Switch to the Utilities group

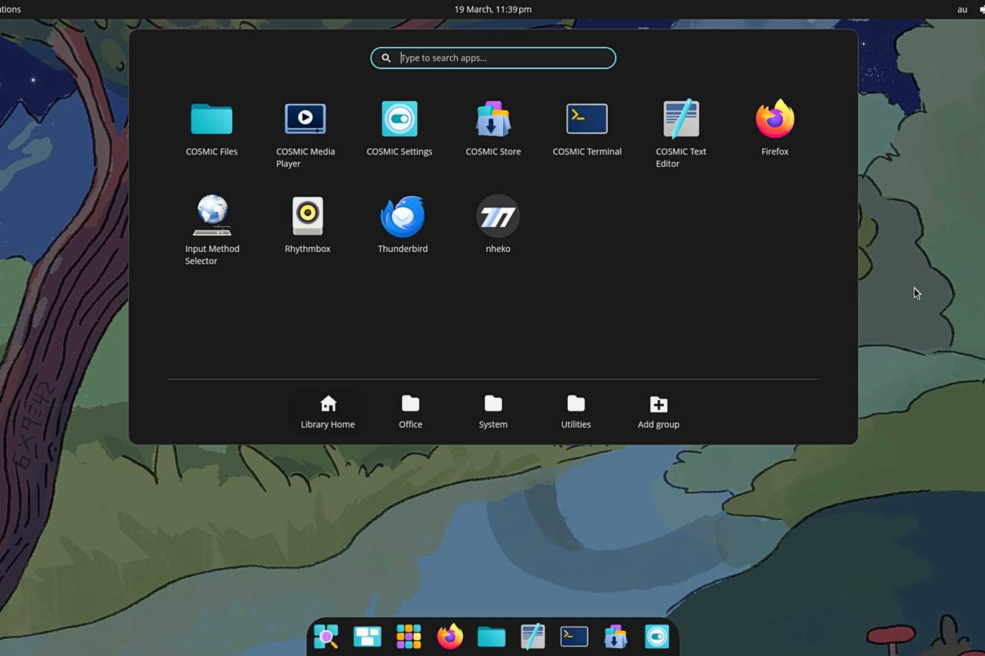[575, 411]
